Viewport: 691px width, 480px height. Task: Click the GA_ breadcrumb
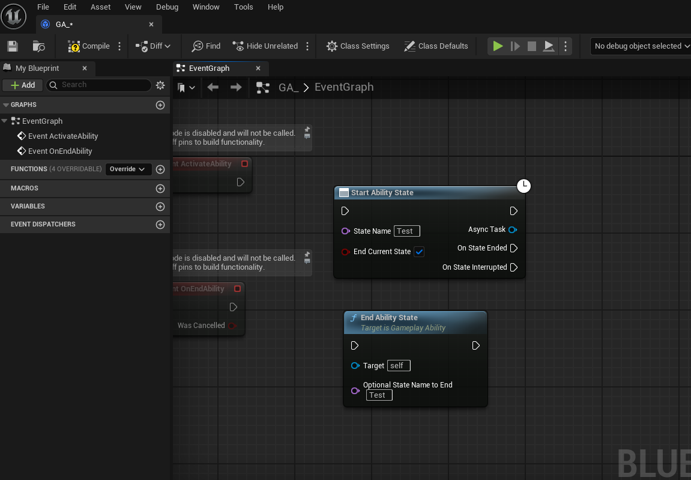(289, 87)
